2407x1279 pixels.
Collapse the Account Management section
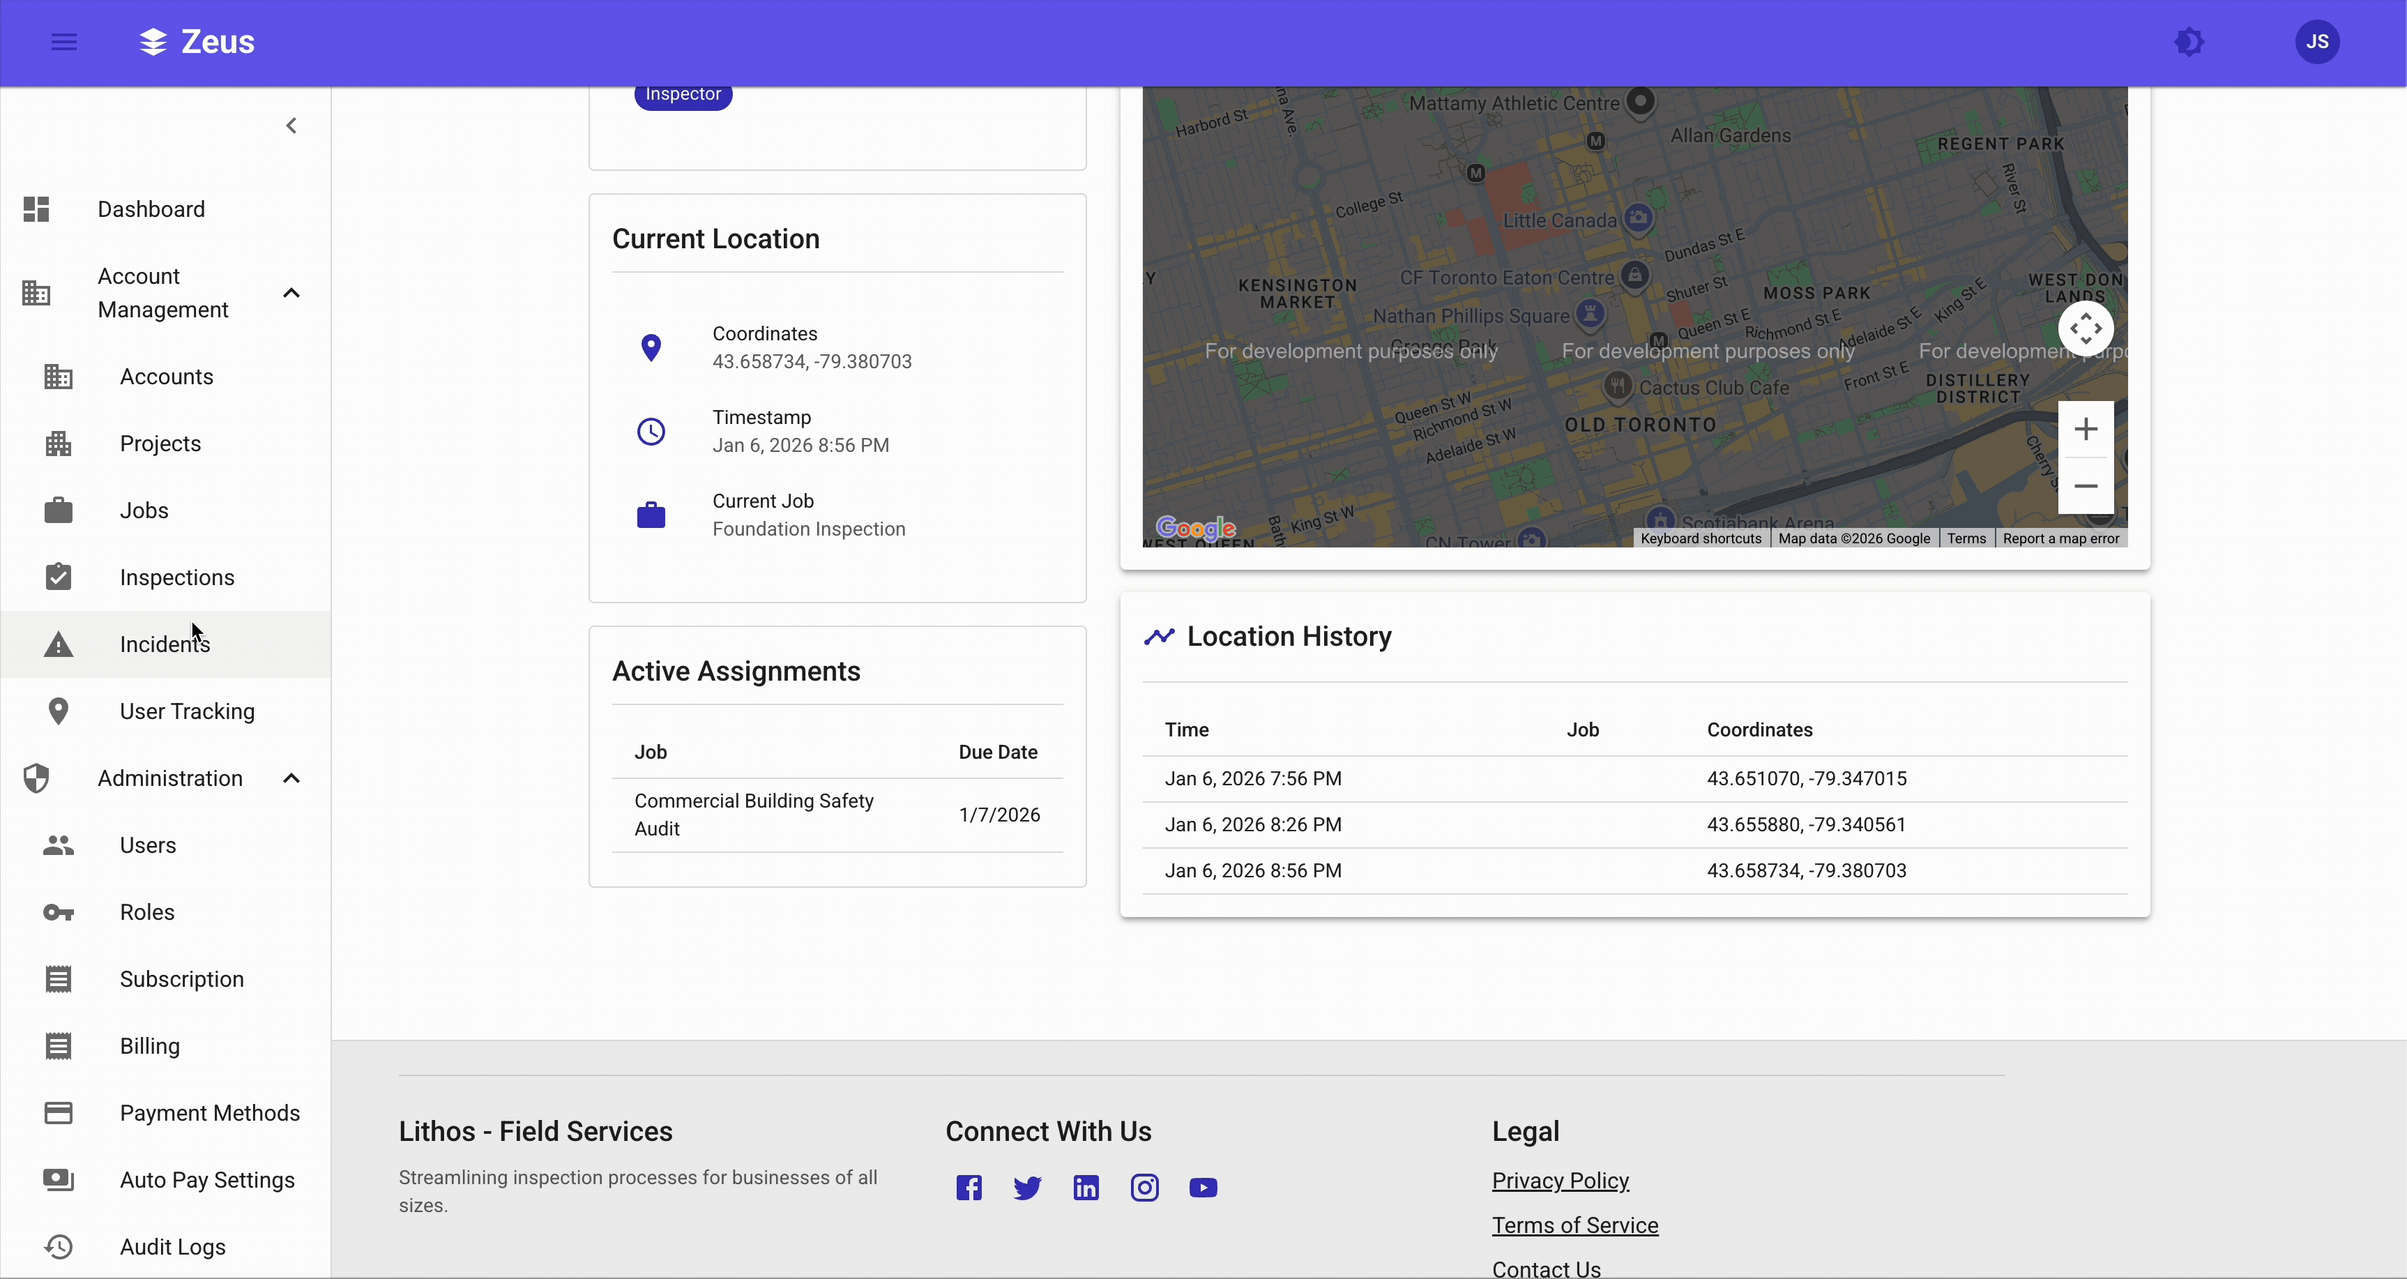coord(291,292)
